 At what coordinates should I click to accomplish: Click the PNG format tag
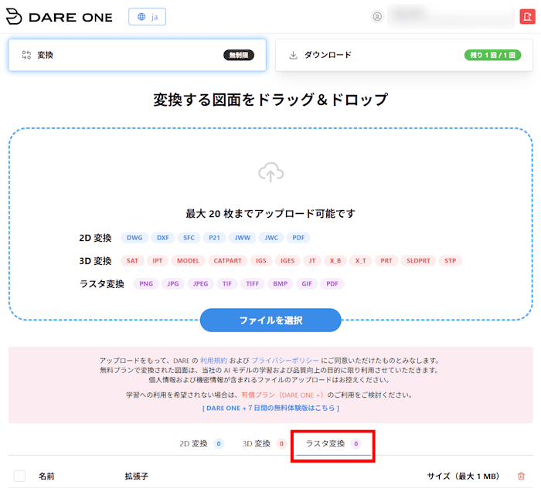point(146,283)
